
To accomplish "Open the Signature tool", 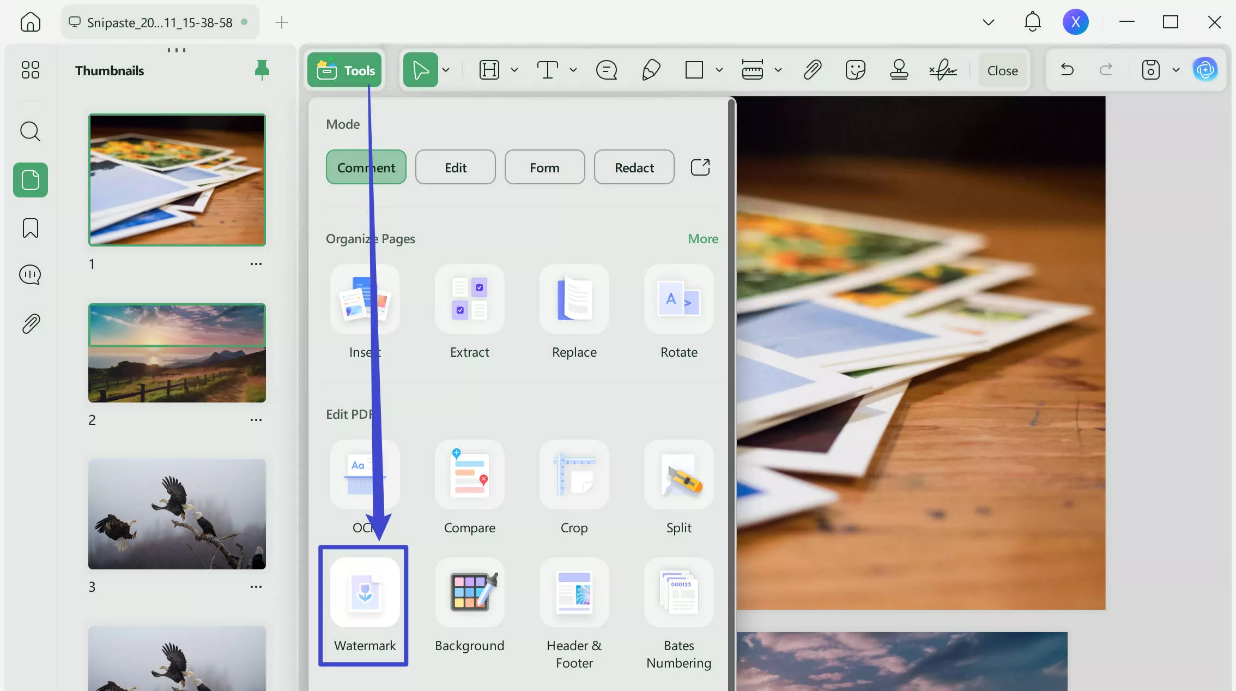I will tap(943, 70).
